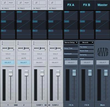This screenshot has width=110, height=107.
Task: Open the Stereo Delay effect dropdown
Action: (71, 42)
